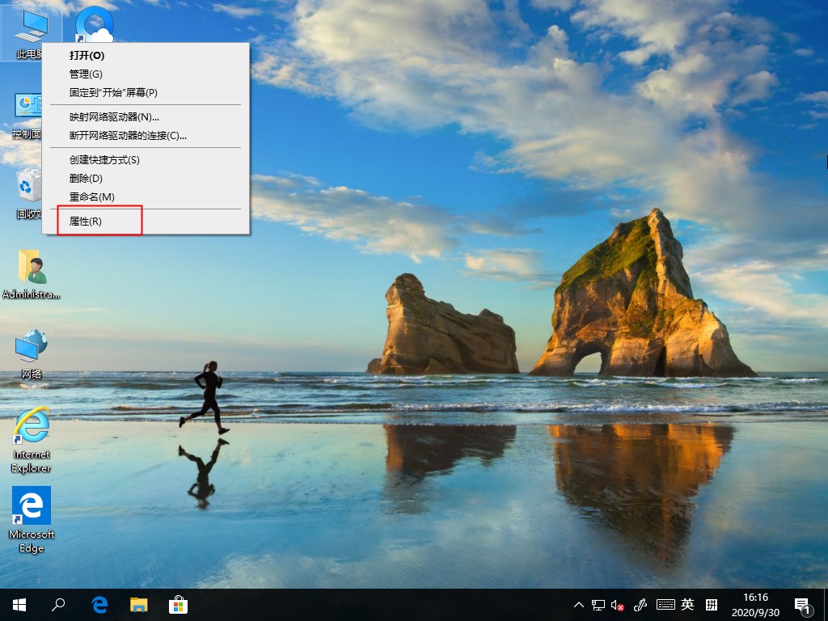This screenshot has width=828, height=621.
Task: Open Windows Ink Workspace in the tray
Action: [641, 604]
